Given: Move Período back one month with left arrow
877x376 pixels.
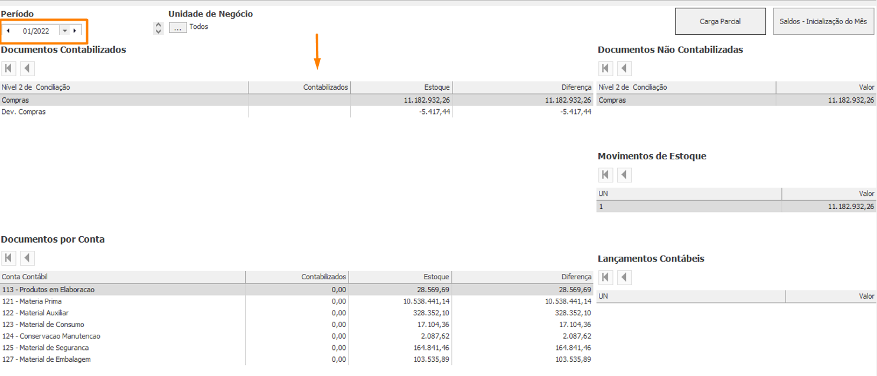Looking at the screenshot, I should (x=8, y=31).
